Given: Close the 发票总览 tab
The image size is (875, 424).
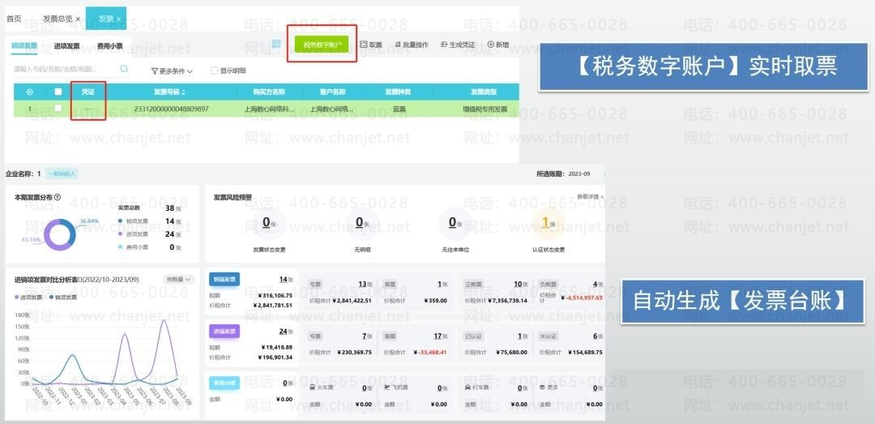Looking at the screenshot, I should [78, 19].
